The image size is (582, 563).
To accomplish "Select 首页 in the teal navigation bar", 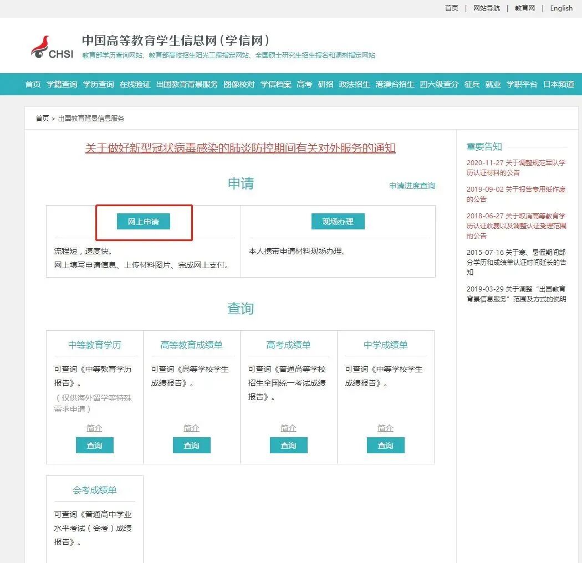I will [x=33, y=84].
